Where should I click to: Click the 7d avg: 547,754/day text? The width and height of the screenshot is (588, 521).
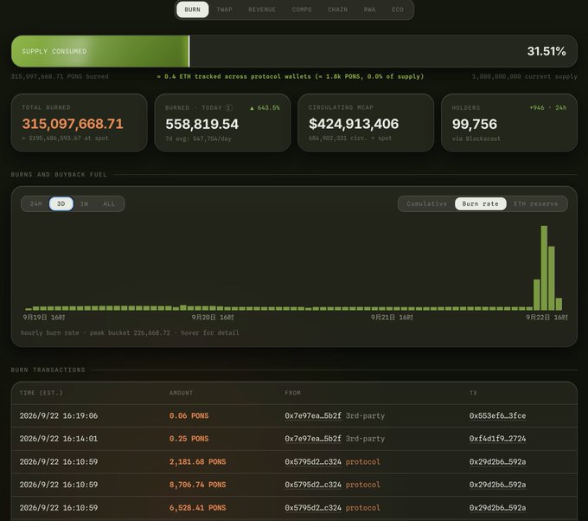(198, 138)
